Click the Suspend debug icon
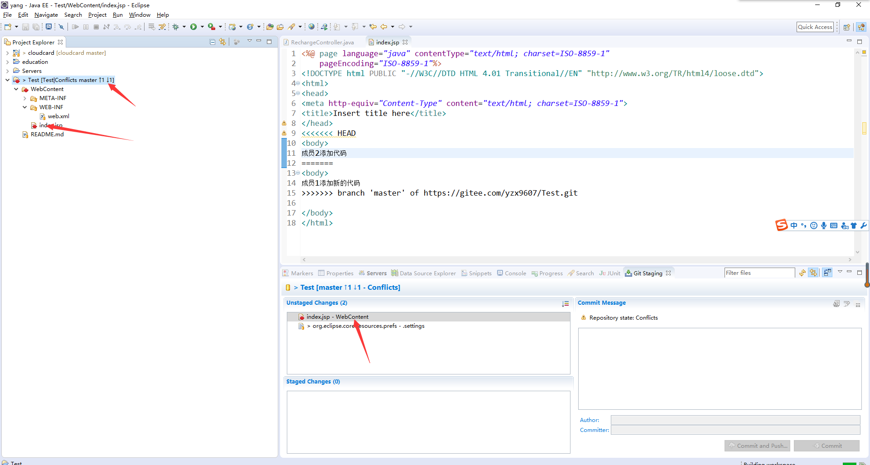 [x=86, y=27]
